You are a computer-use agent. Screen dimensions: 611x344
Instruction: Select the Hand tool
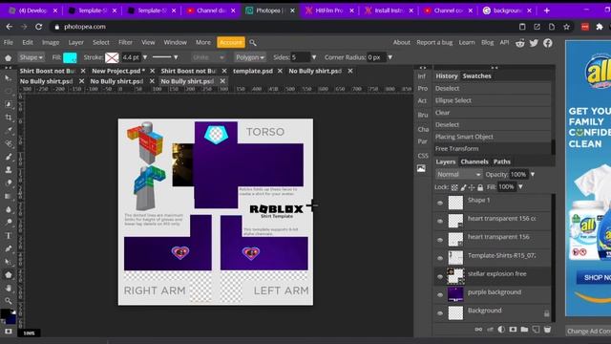(9, 289)
